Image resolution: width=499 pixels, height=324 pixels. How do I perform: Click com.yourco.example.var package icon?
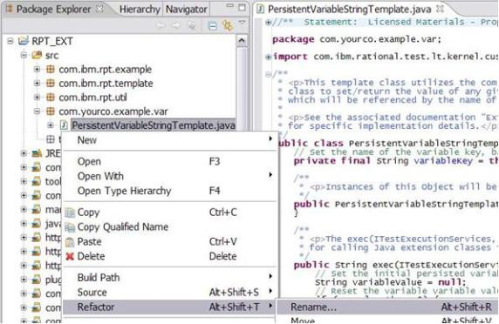[x=51, y=111]
